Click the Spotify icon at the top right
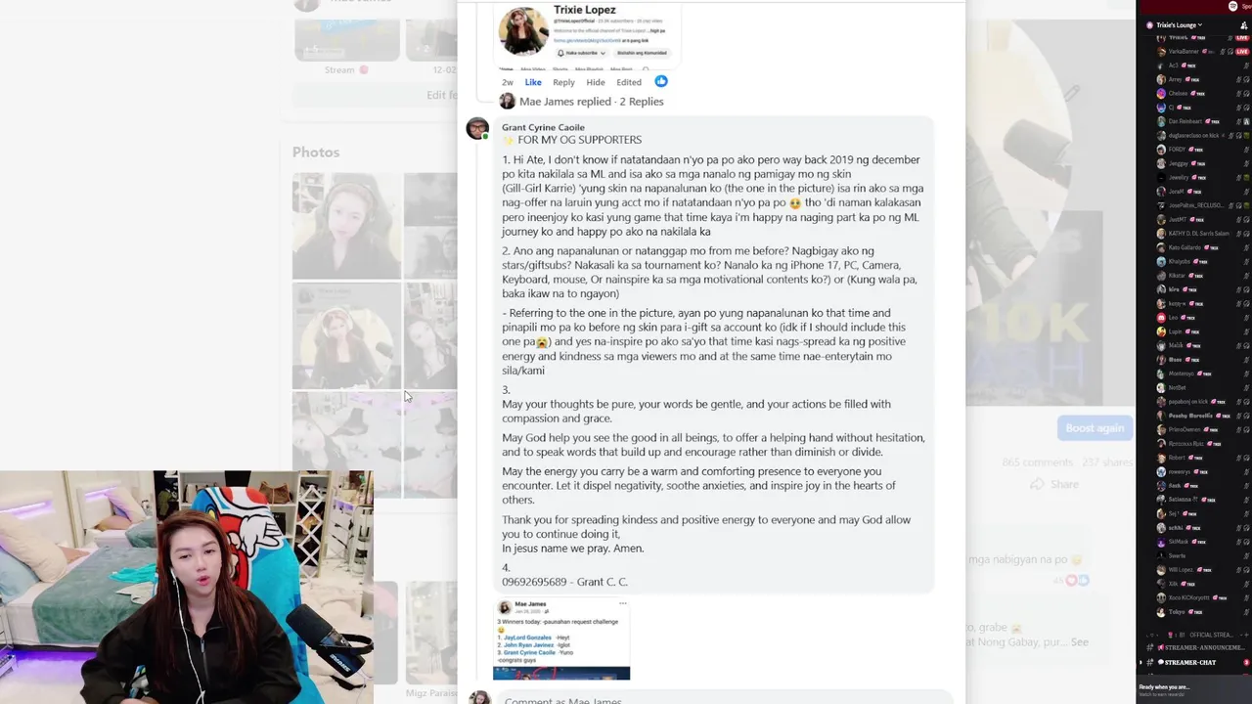Screen dimensions: 1252x704 [1232, 6]
